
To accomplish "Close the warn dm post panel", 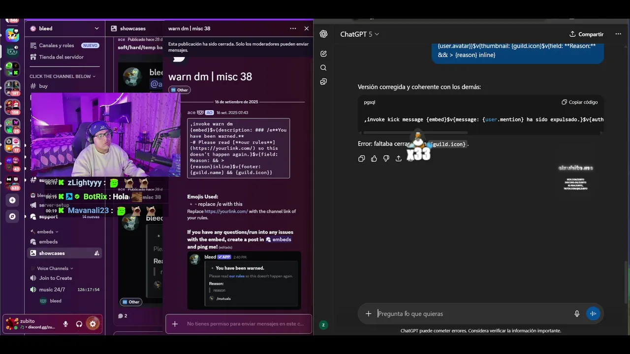I will [307, 29].
